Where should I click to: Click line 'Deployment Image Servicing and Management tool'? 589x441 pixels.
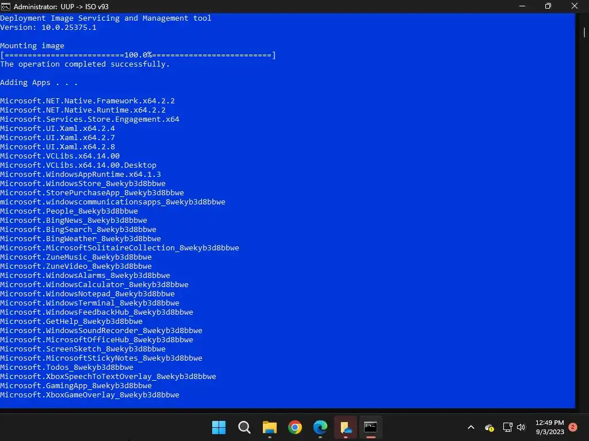pos(106,18)
